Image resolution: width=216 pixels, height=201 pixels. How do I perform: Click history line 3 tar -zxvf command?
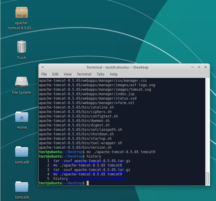pyautogui.click(x=92, y=170)
